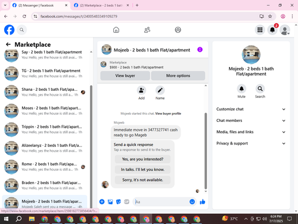
Task: Expand Privacy & support section
Action: [x=251, y=143]
